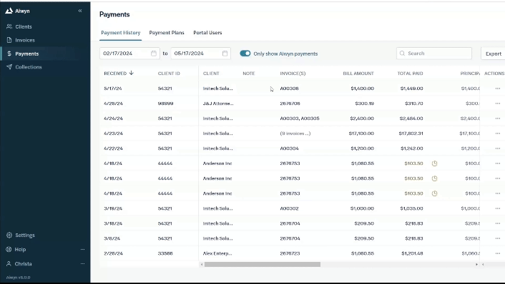Click the Alex Enterp... client name
This screenshot has height=284, width=505.
tap(217, 253)
